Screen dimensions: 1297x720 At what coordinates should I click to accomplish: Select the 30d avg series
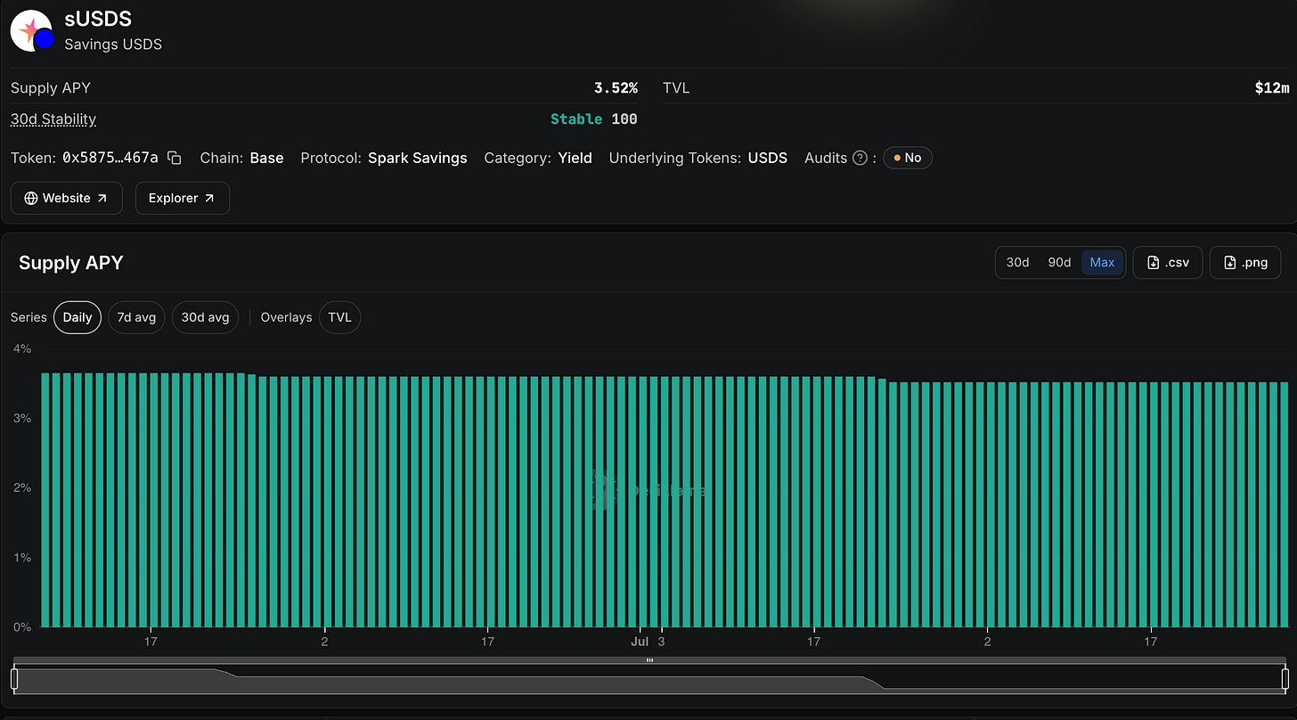click(205, 317)
